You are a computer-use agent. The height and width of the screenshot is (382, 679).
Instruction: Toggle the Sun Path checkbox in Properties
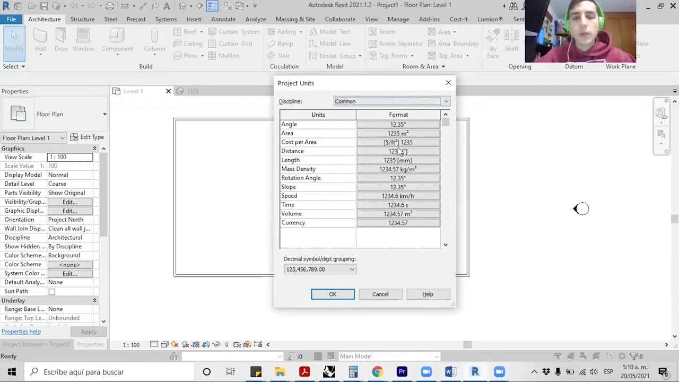(x=51, y=292)
